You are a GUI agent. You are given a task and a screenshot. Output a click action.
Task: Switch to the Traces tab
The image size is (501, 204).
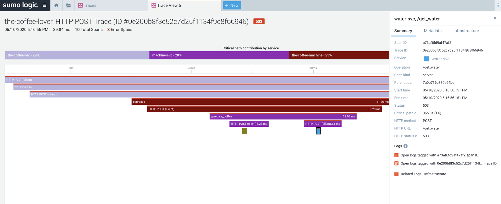click(x=87, y=6)
